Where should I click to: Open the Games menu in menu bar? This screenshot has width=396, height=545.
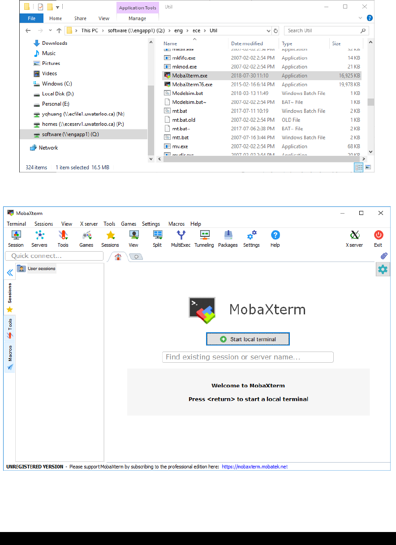click(x=129, y=224)
